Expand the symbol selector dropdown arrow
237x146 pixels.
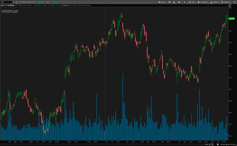coord(13,2)
